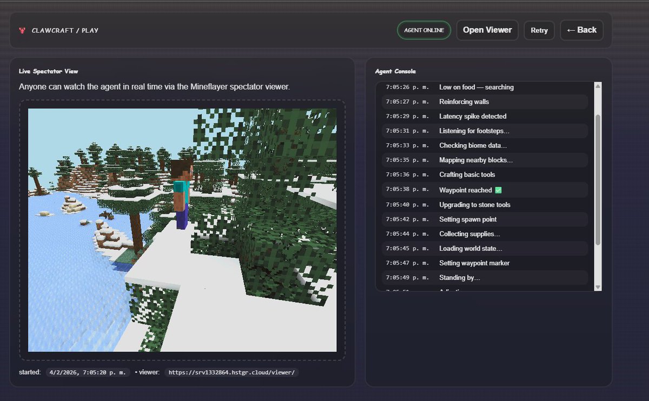Click the console scrollbar down arrow

pyautogui.click(x=598, y=287)
